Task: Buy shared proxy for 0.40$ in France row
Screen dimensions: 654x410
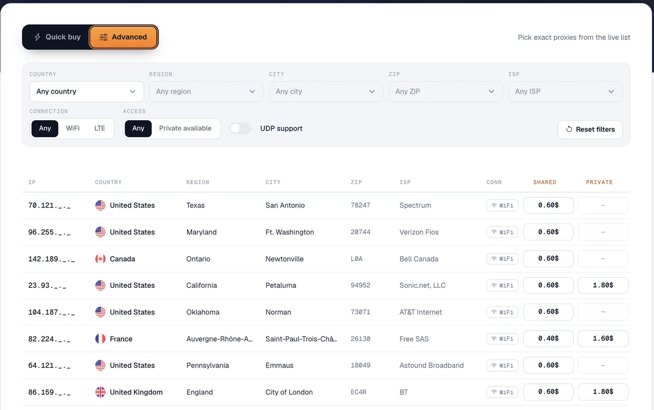Action: [x=548, y=339]
